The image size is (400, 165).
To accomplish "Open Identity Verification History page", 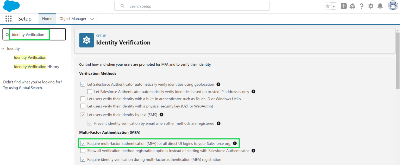I will point(36,66).
